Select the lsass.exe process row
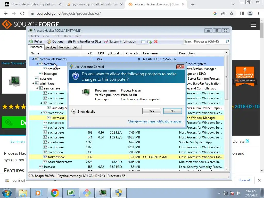The height and width of the screenshot is (198, 264). tap(127, 167)
